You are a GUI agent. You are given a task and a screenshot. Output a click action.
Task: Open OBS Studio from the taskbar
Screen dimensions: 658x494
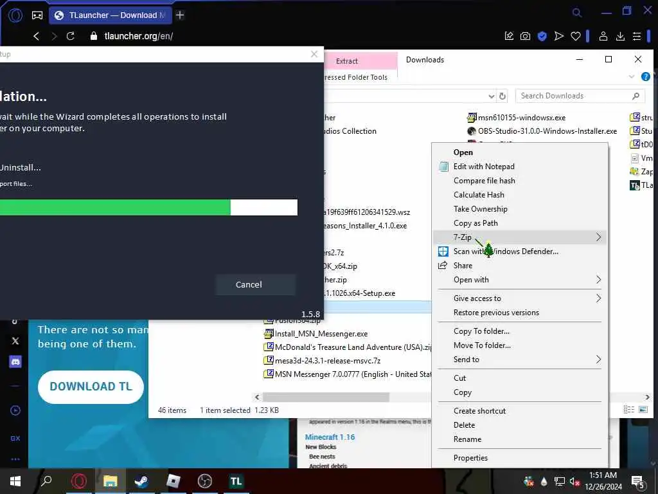click(x=205, y=481)
